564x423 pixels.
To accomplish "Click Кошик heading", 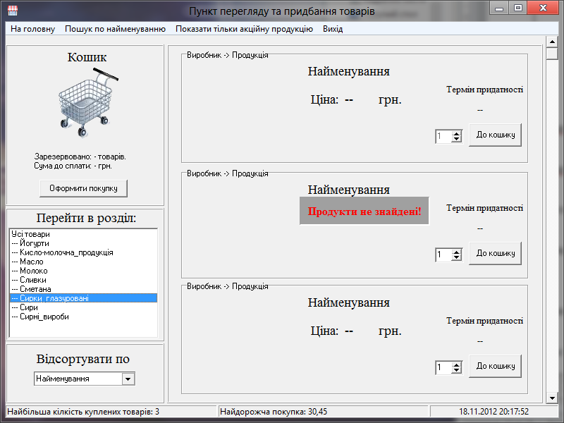I will pyautogui.click(x=87, y=57).
